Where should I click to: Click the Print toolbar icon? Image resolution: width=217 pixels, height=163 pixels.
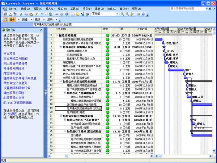[5, 14]
